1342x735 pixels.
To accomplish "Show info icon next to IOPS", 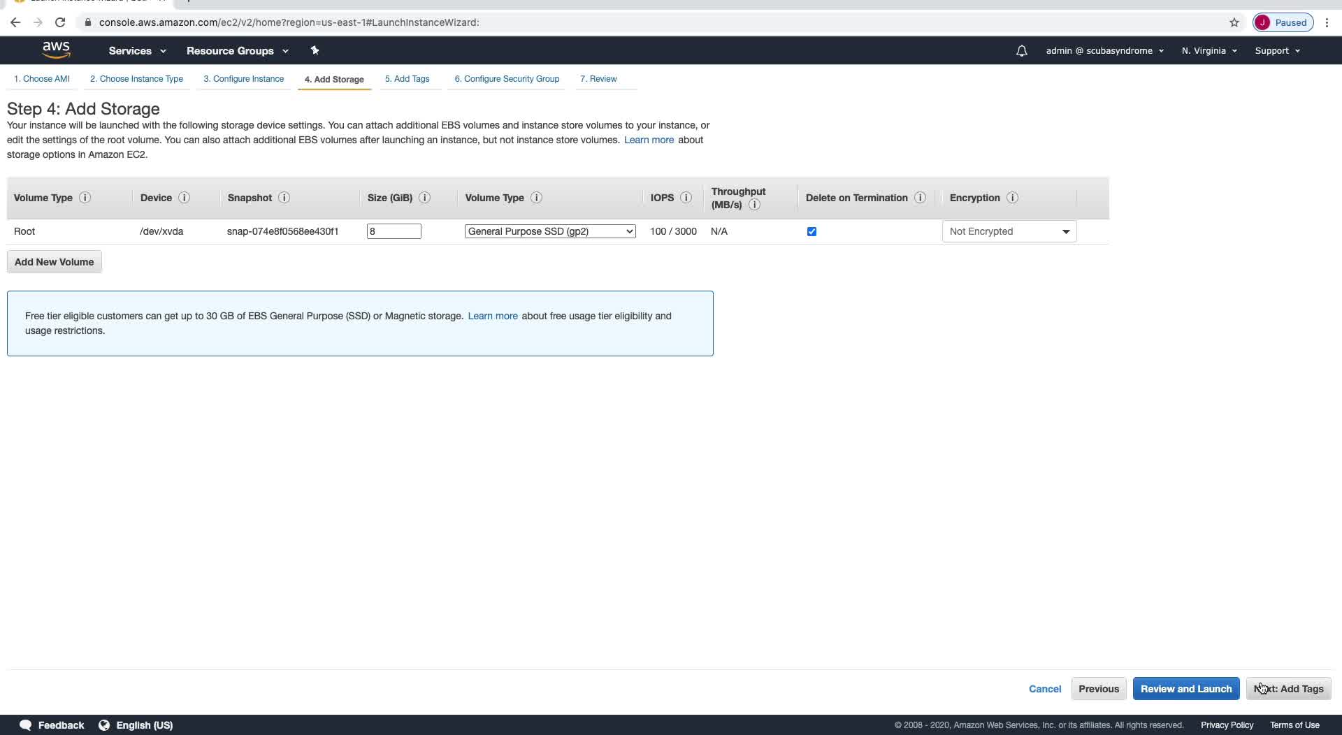I will [x=686, y=198].
